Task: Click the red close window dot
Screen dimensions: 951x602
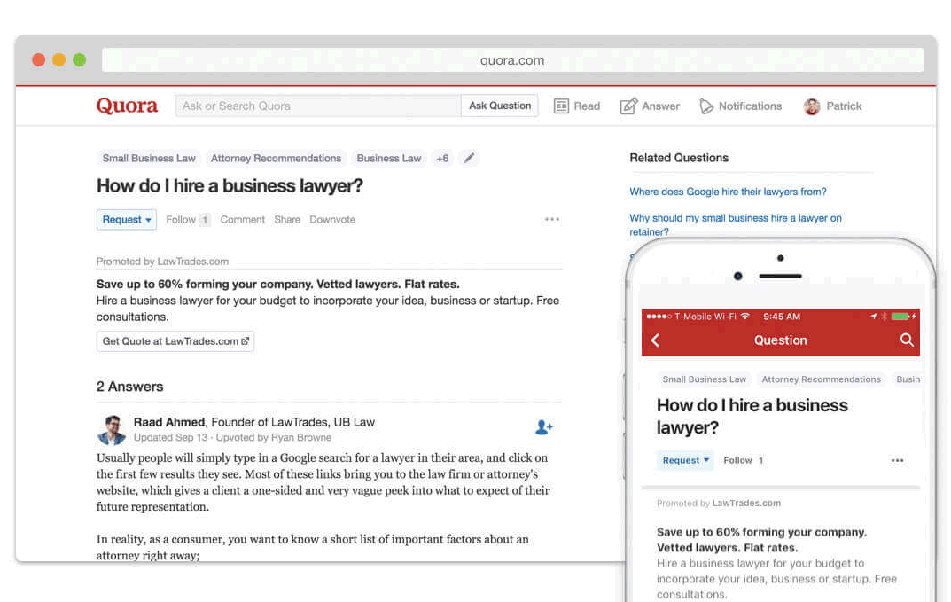Action: coord(39,60)
